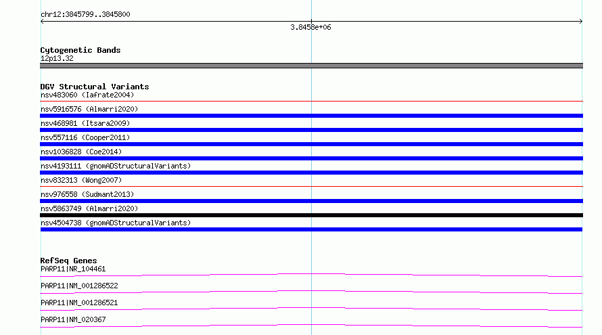This screenshot has width=602, height=335.
Task: Click the blue bar under nsv4504738
Action: [311, 229]
